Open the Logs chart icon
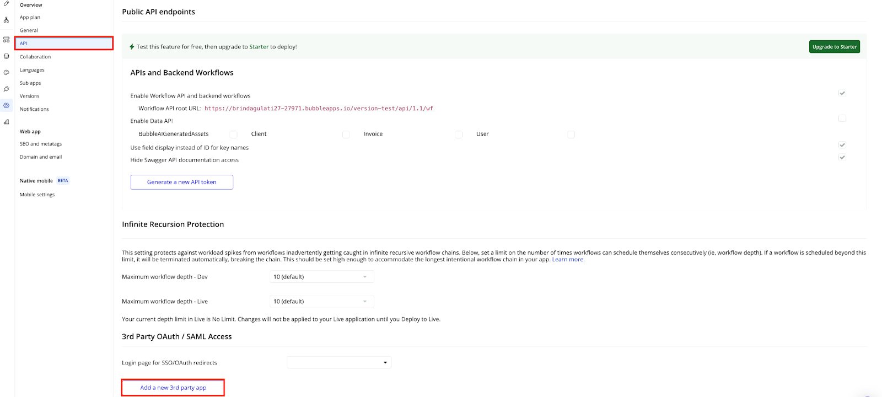This screenshot has width=882, height=397. [x=6, y=122]
